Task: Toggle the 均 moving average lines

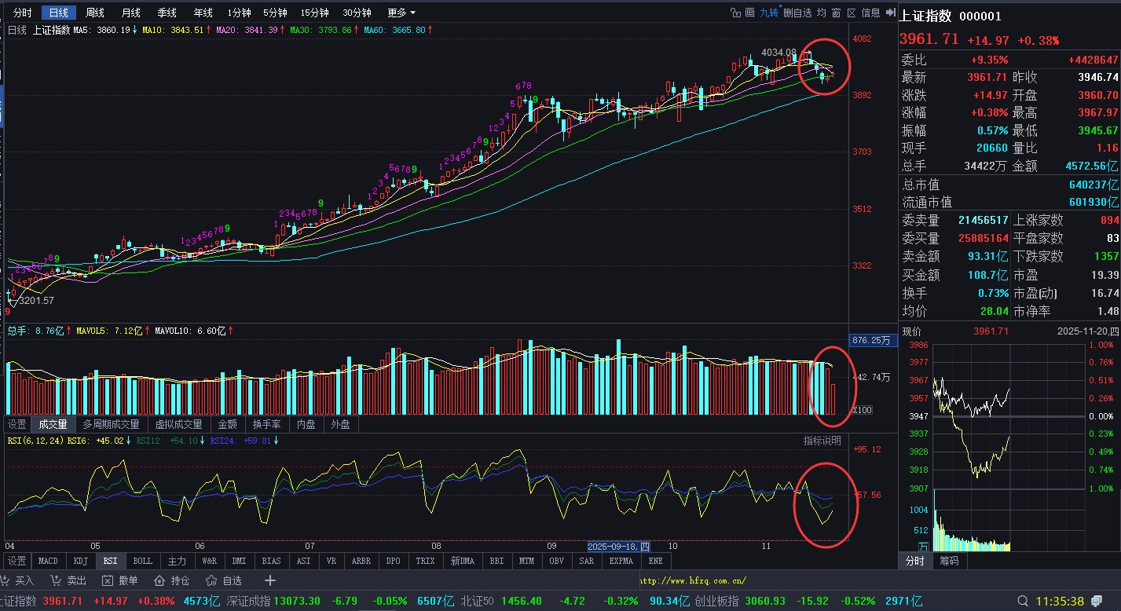Action: (x=822, y=13)
